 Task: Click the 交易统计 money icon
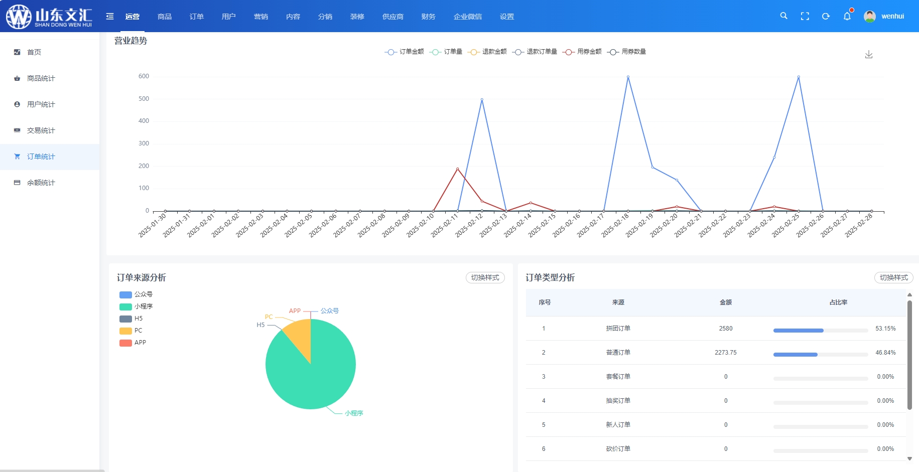tap(17, 130)
